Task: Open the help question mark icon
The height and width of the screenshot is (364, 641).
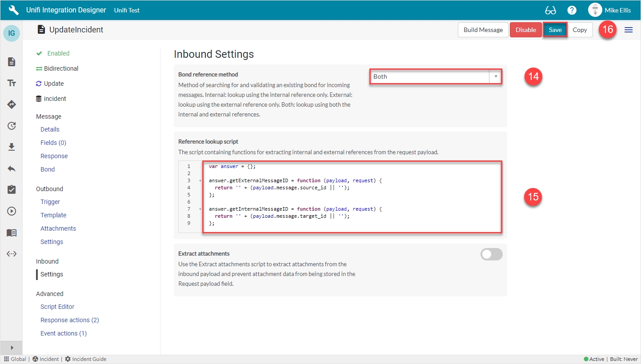Action: [x=572, y=10]
